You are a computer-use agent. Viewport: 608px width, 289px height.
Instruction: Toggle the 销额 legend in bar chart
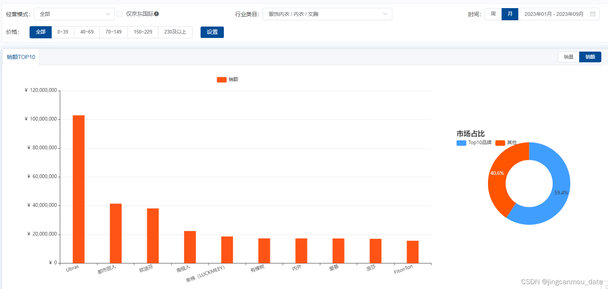pyautogui.click(x=228, y=80)
